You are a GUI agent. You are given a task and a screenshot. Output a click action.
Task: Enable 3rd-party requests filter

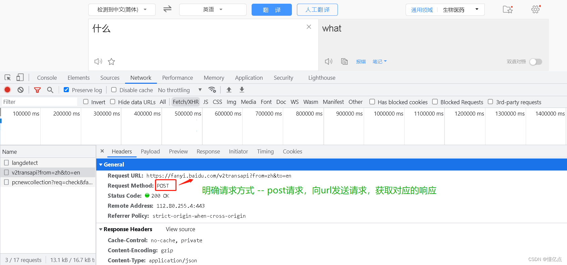pos(490,102)
